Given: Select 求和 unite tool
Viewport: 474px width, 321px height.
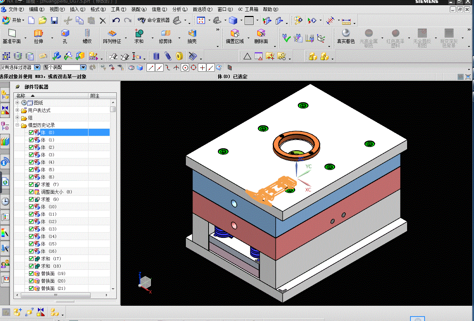Looking at the screenshot, I should (x=139, y=37).
